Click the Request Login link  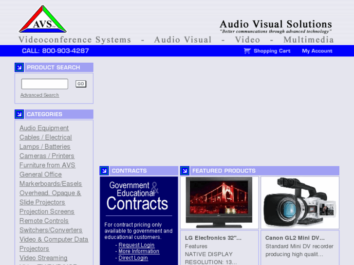point(136,245)
